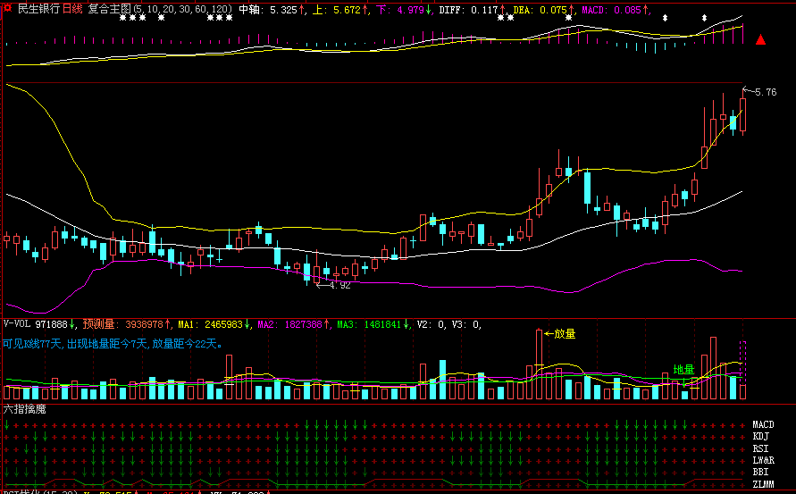Click the 中轴: 5.325 value
Image resolution: width=796 pixels, height=494 pixels.
[x=272, y=10]
